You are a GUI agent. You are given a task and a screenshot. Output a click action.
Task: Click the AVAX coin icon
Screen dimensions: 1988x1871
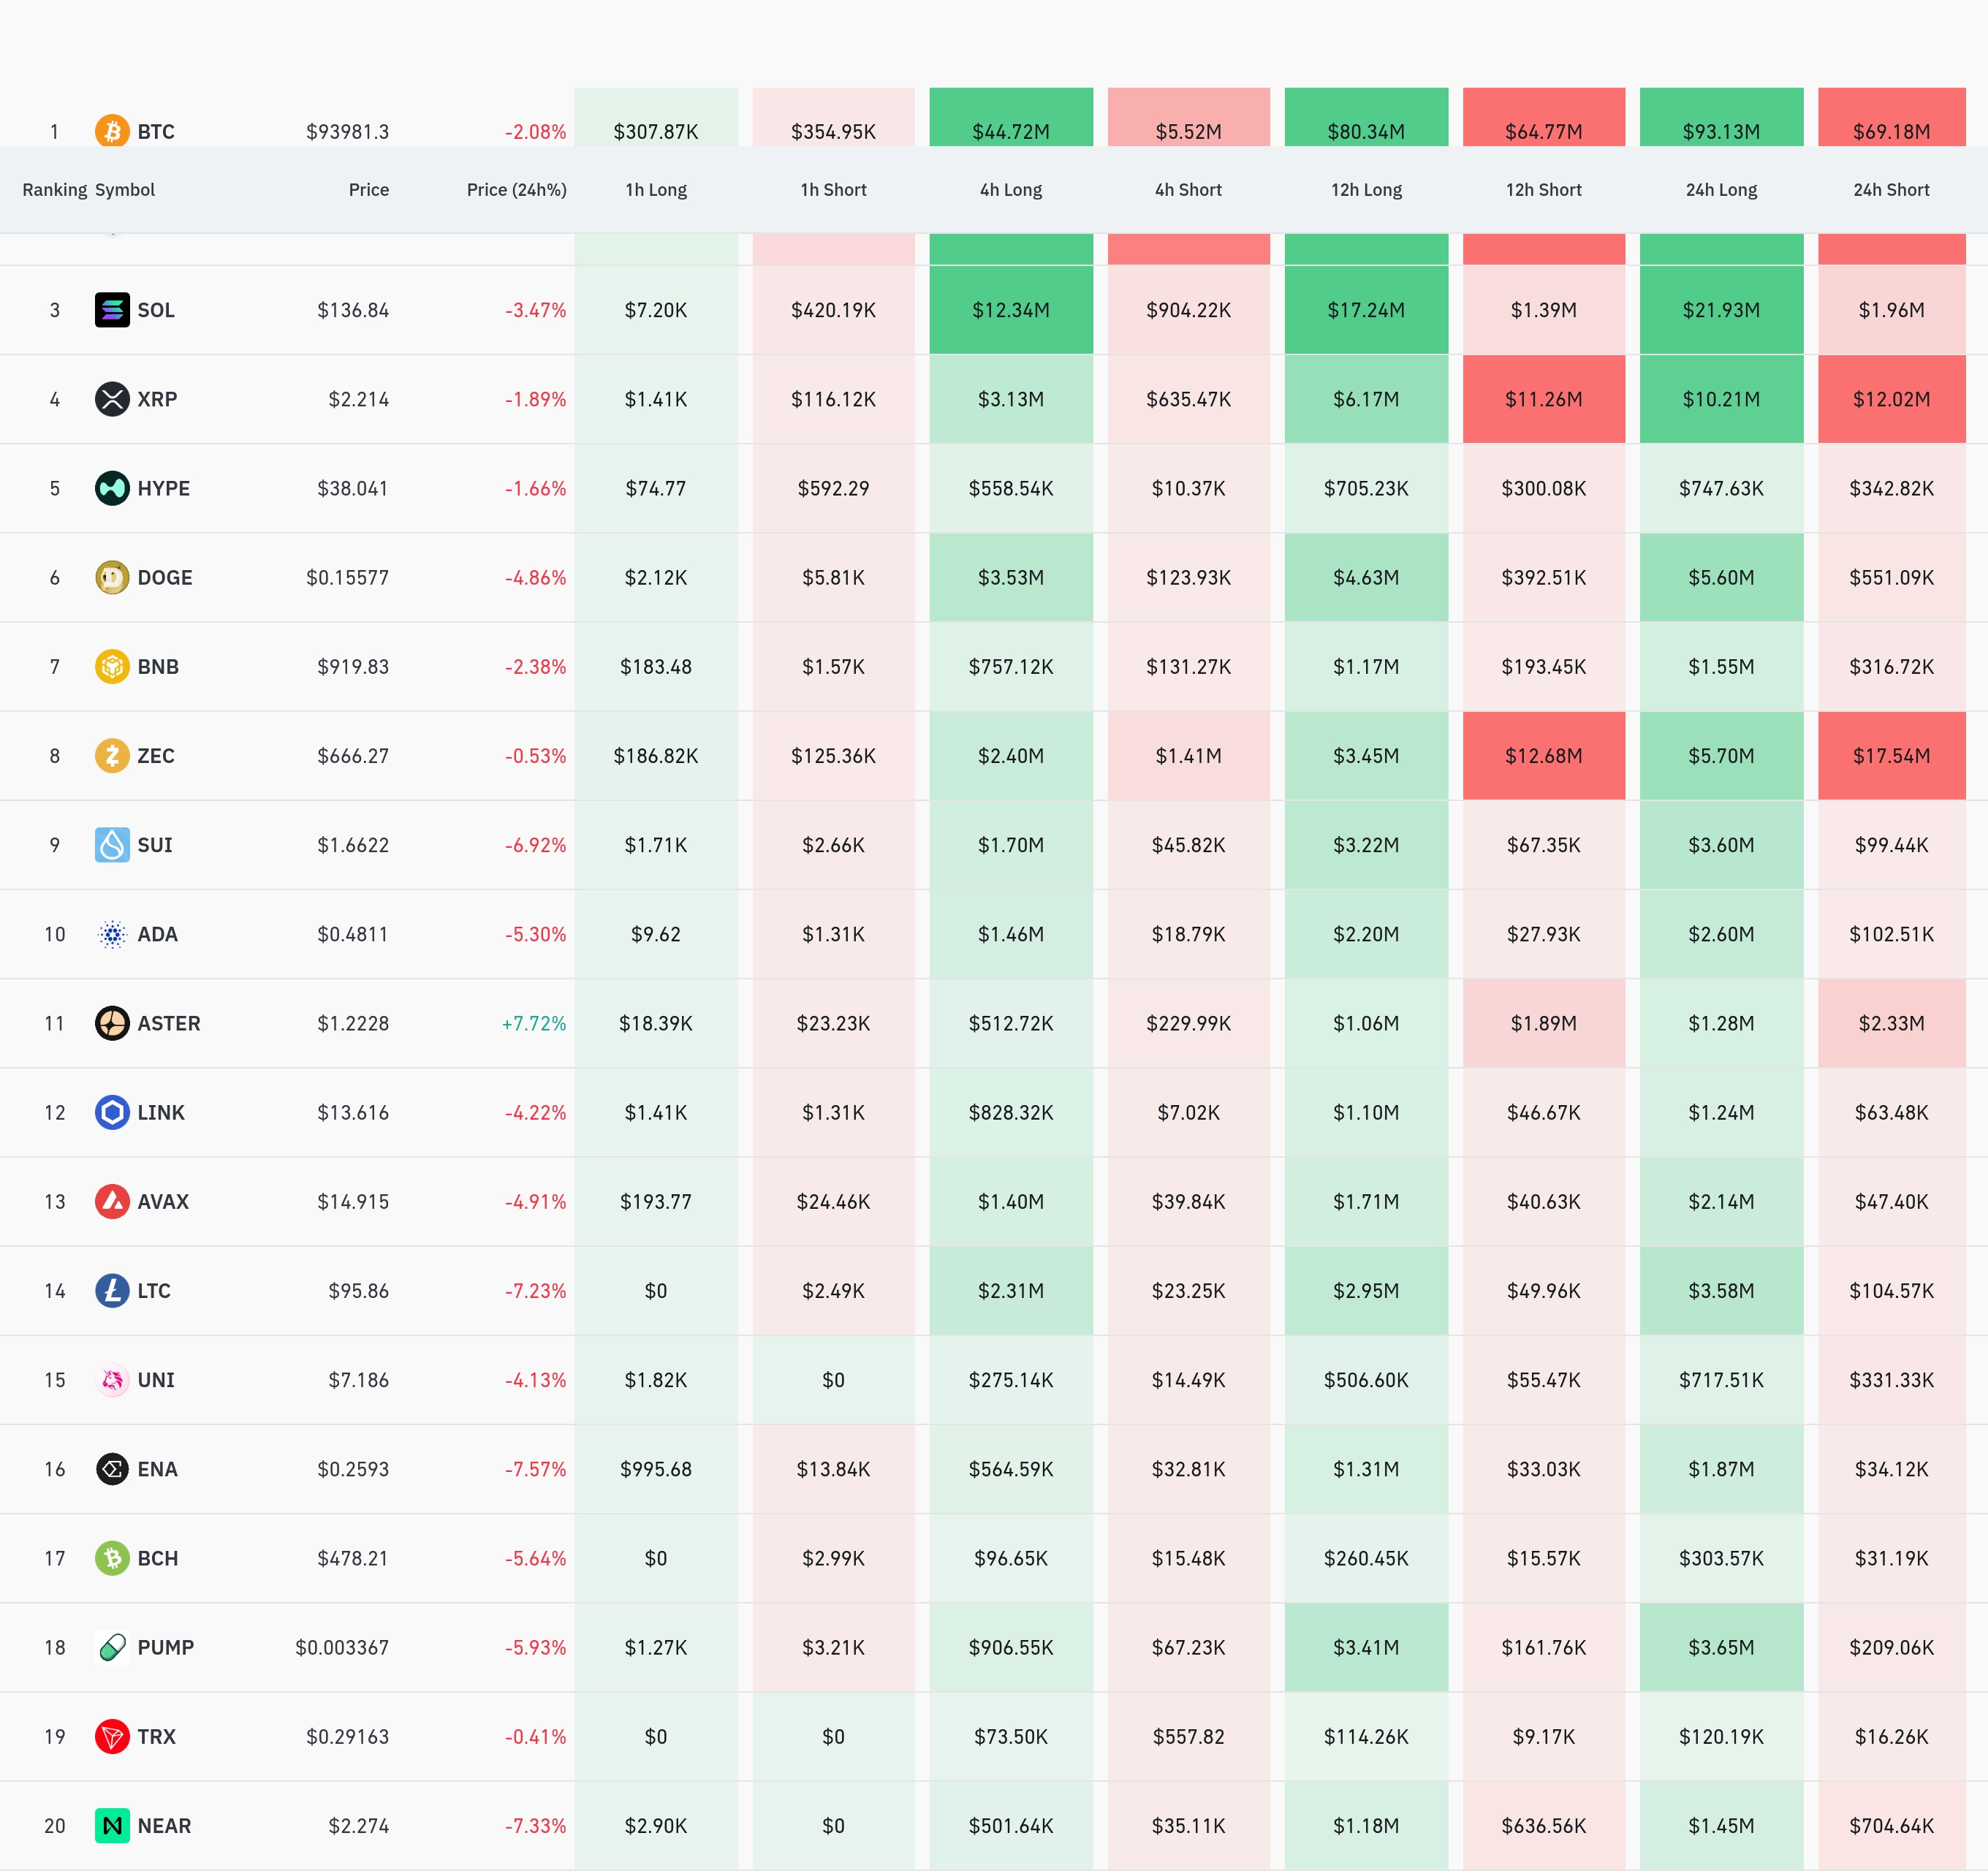(x=112, y=1201)
